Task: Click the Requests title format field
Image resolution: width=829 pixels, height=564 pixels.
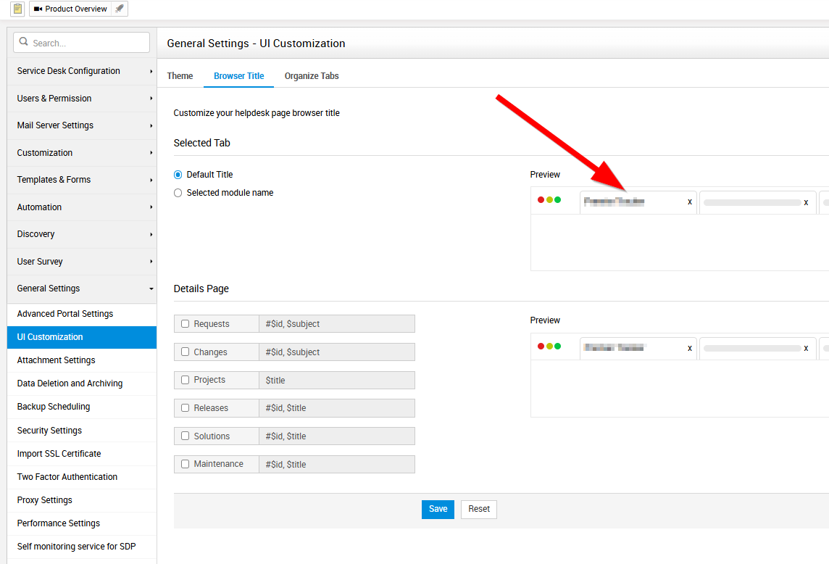Action: 337,324
